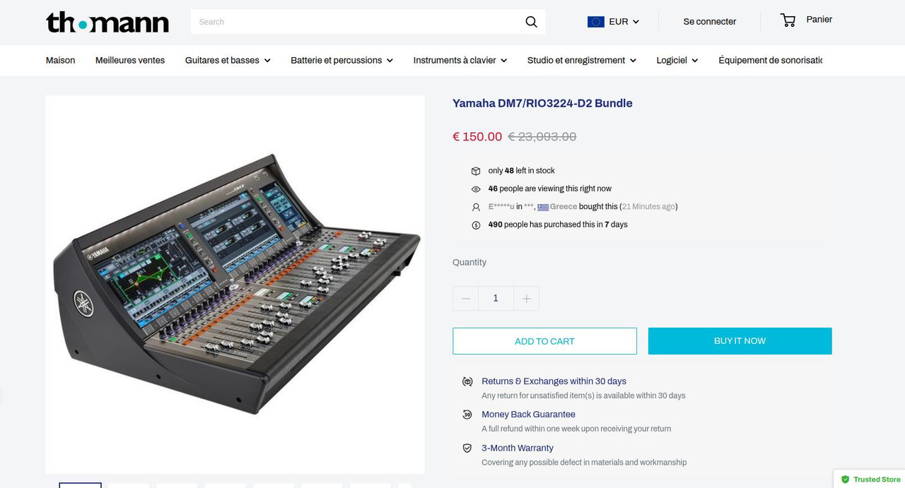Click '46 people are viewing this' text

pos(549,189)
